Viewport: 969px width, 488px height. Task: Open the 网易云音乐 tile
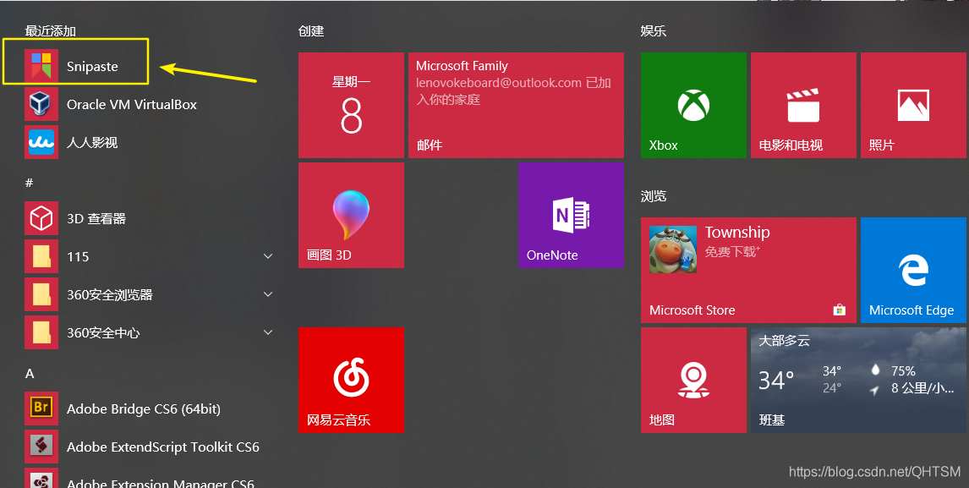coord(351,380)
